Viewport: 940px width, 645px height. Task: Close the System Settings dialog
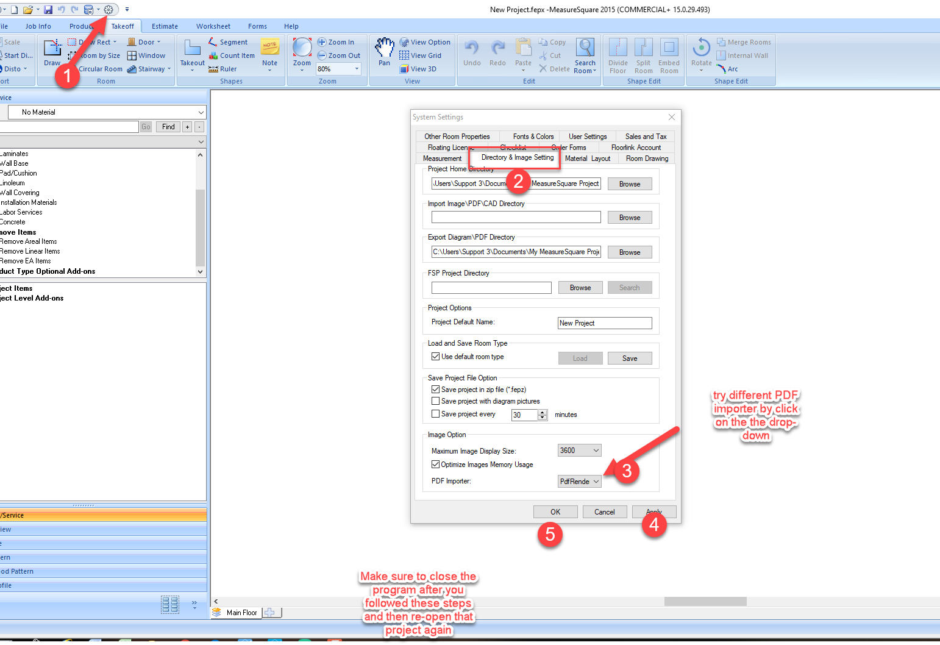pyautogui.click(x=672, y=117)
